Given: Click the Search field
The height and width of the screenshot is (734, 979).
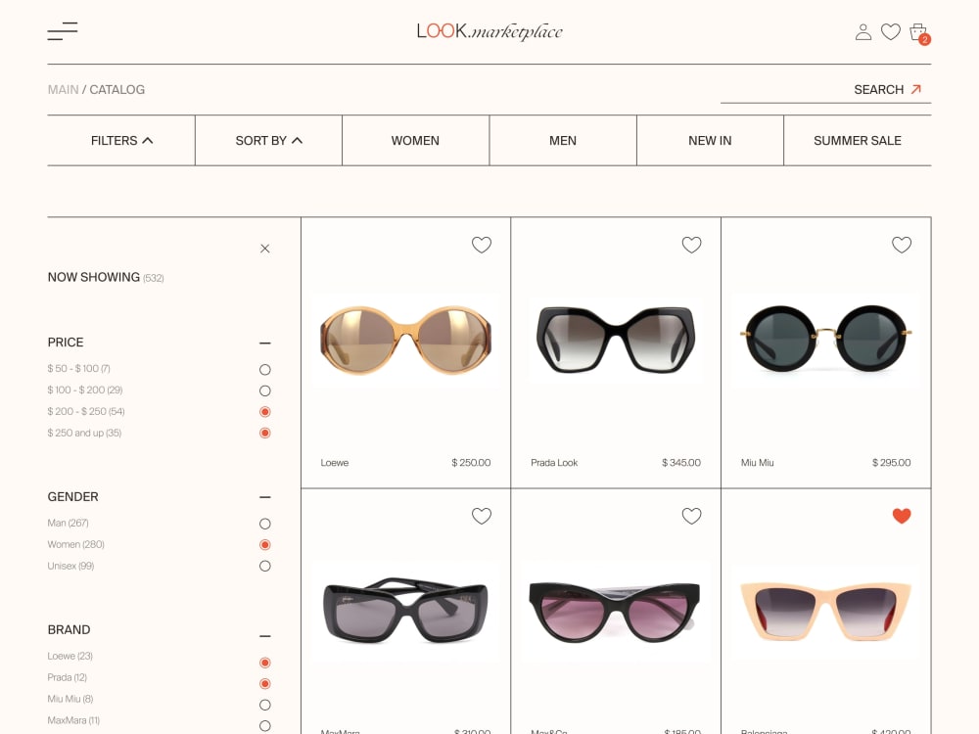Looking at the screenshot, I should click(825, 90).
